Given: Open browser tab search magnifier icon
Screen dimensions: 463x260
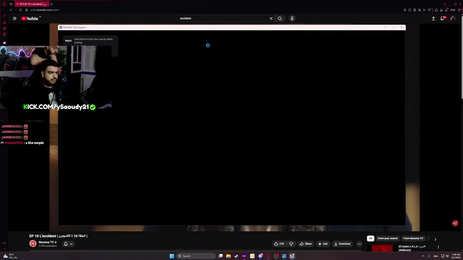Looking at the screenshot, I should point(445,4).
